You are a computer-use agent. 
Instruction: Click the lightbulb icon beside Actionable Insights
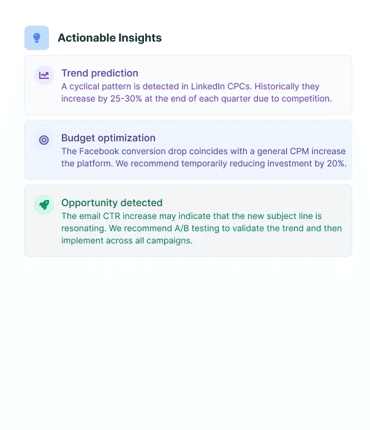point(37,38)
